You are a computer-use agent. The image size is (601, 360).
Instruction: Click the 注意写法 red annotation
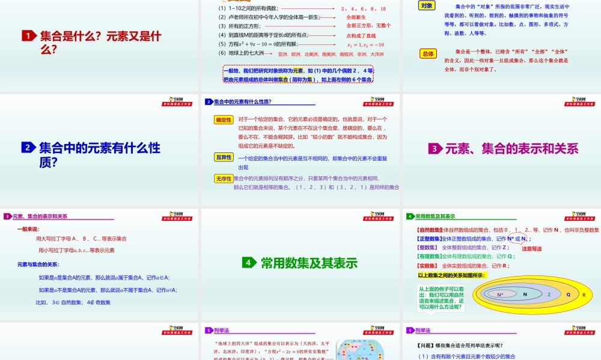click(532, 248)
